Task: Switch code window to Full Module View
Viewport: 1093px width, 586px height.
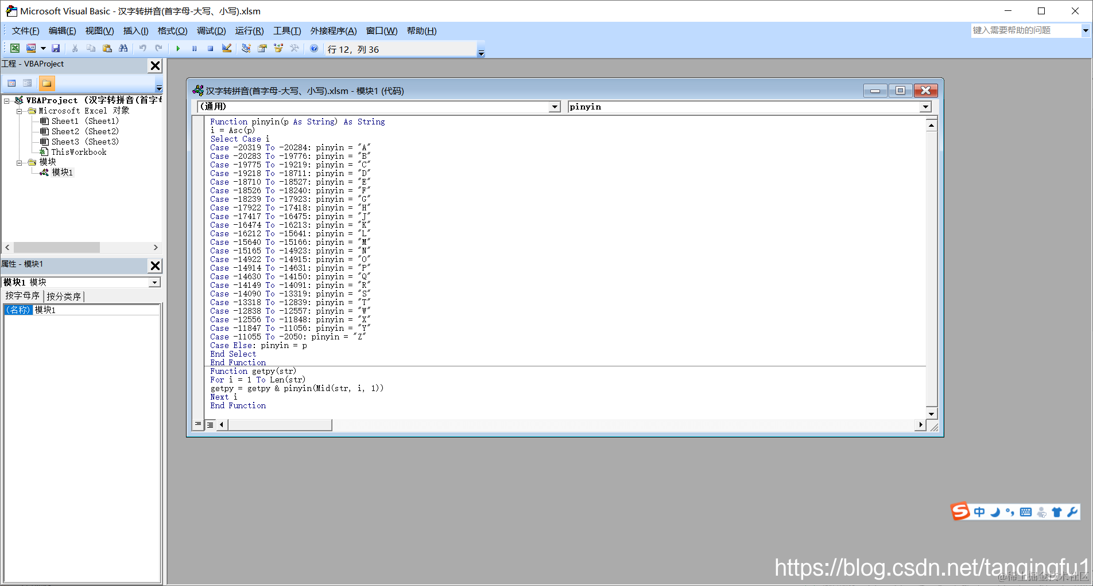Action: tap(210, 424)
